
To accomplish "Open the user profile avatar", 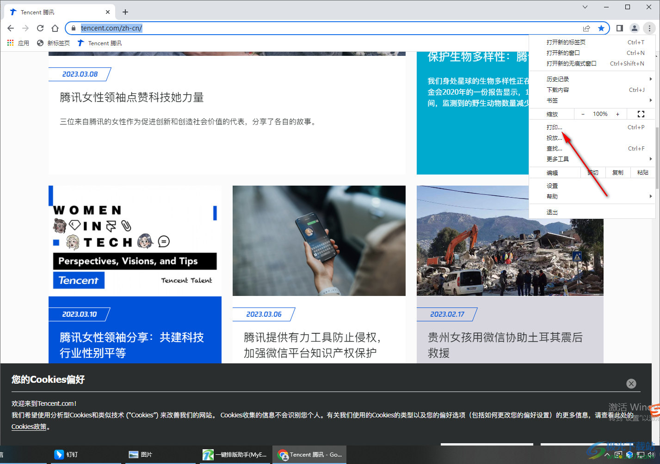I will tap(635, 28).
